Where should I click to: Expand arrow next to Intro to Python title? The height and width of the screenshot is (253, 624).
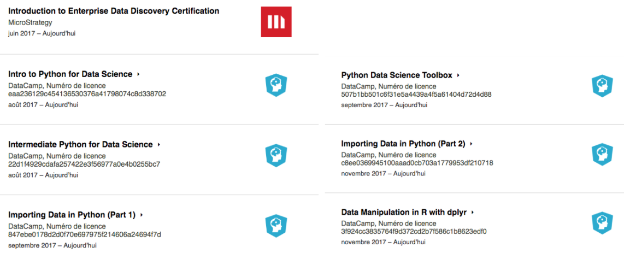point(138,74)
